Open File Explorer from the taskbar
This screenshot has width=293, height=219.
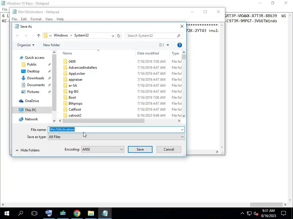point(91,213)
